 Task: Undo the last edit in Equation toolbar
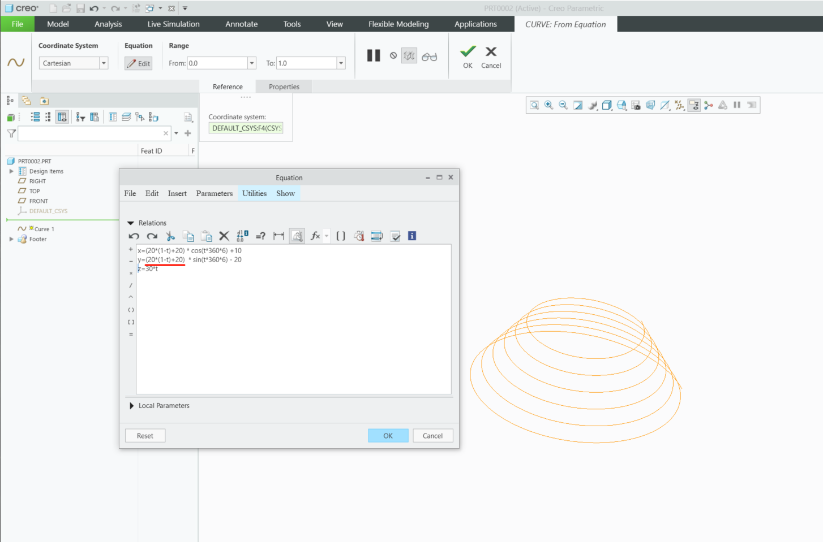point(134,236)
